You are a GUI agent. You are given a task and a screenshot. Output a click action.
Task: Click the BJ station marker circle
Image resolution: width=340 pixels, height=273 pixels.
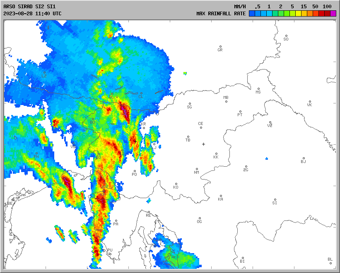[304, 158]
